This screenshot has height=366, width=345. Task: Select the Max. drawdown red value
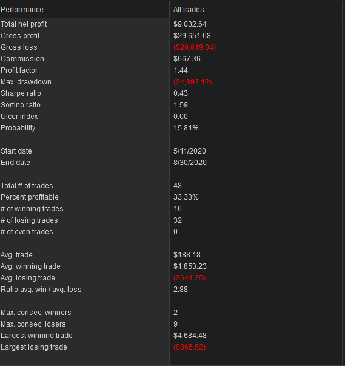tap(193, 82)
